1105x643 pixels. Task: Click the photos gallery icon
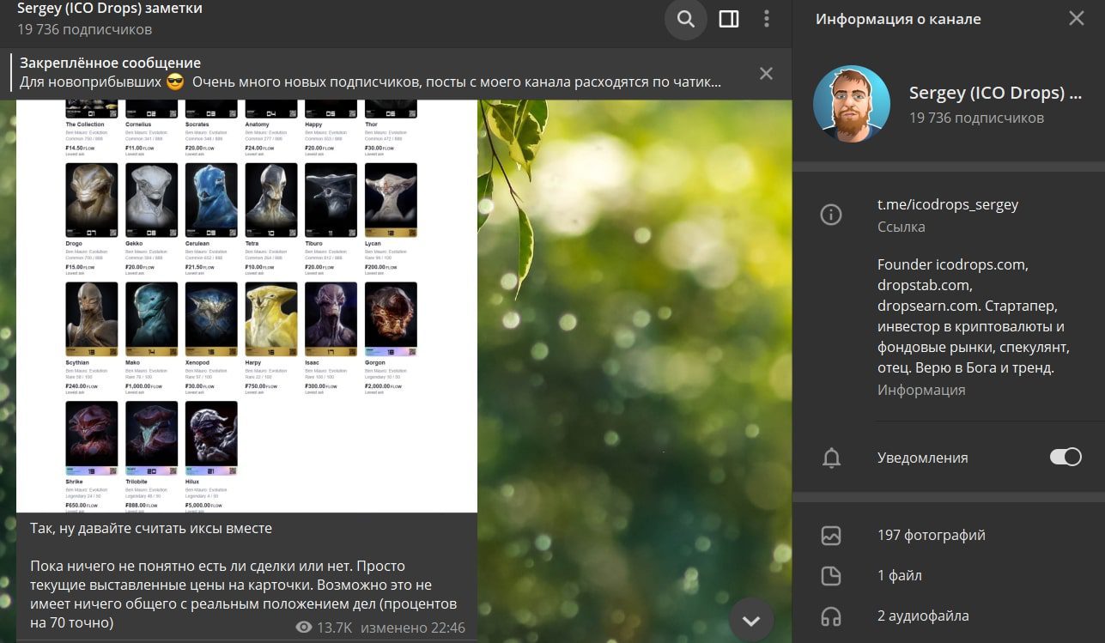[x=830, y=536]
